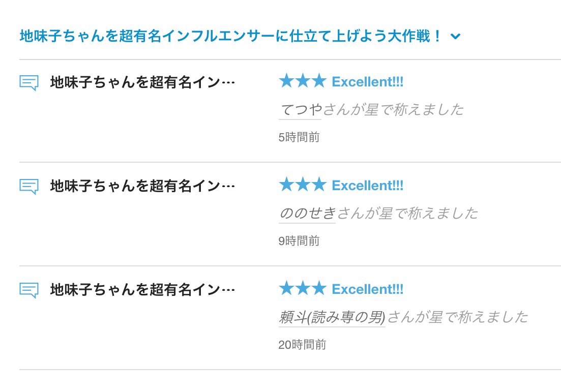Visit ののせき's user profile
This screenshot has width=561, height=392.
click(x=307, y=213)
